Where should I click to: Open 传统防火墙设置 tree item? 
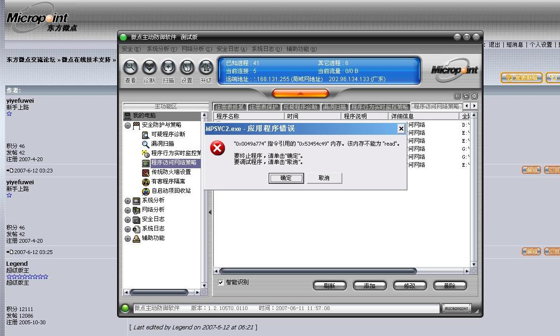pos(171,172)
